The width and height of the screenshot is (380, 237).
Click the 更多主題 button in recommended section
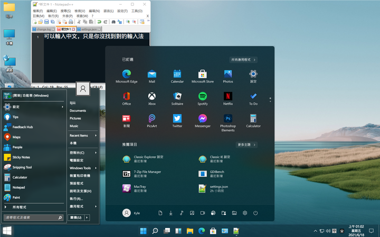click(246, 145)
